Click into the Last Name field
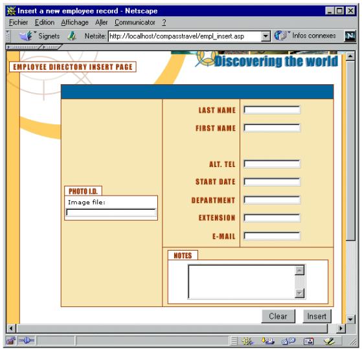Screen dimensions: 362x349 point(272,110)
